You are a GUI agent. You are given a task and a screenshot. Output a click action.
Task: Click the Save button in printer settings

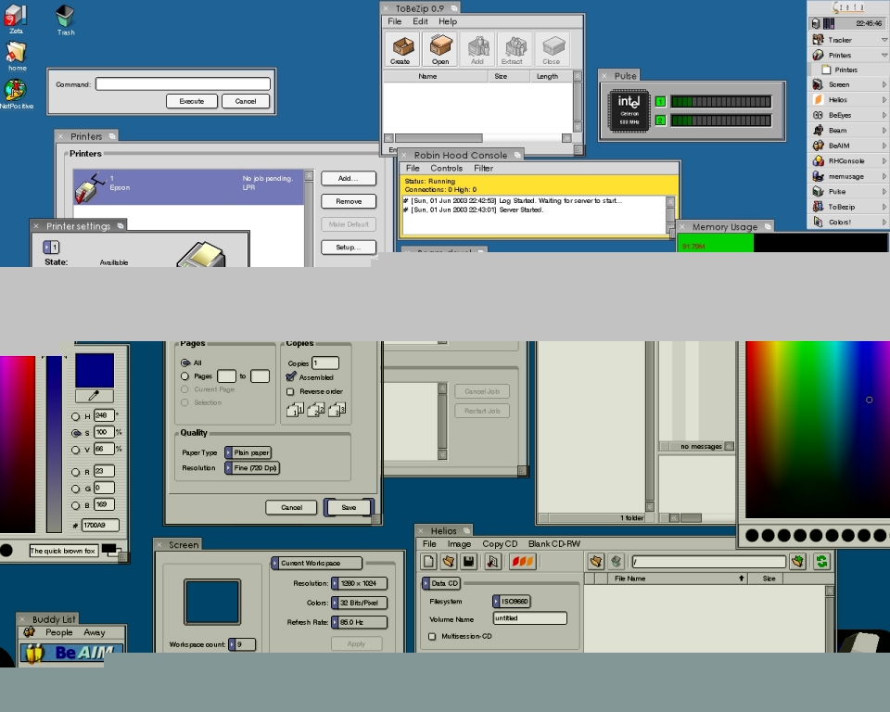click(349, 507)
